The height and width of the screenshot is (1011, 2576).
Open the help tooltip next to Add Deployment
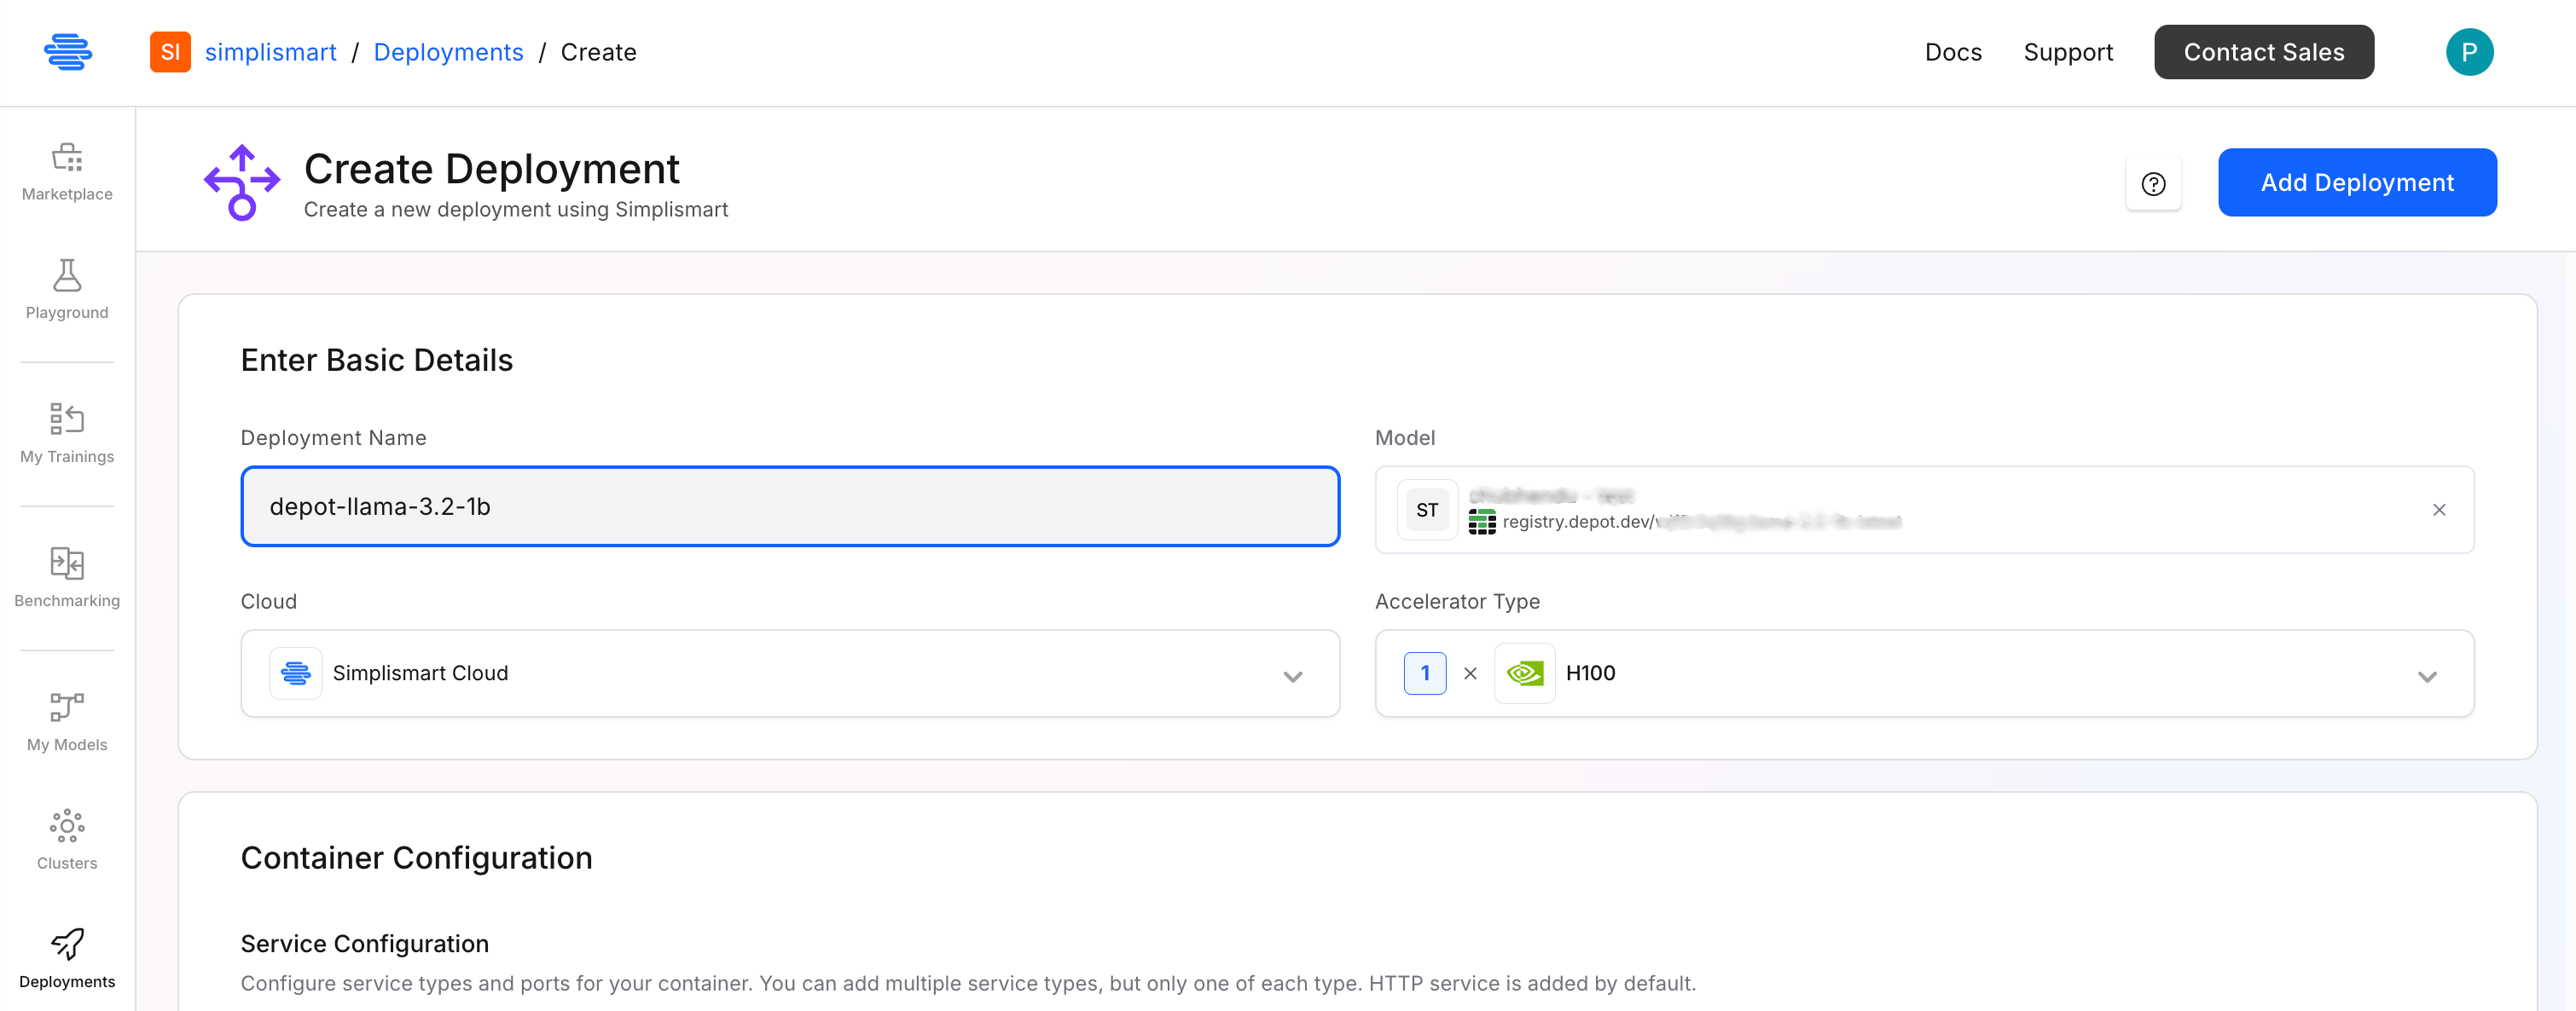click(2155, 182)
